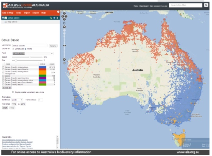Pan the map right with the arrow icon
Image resolution: width=212 pixels, height=156 pixels.
coord(66,16)
